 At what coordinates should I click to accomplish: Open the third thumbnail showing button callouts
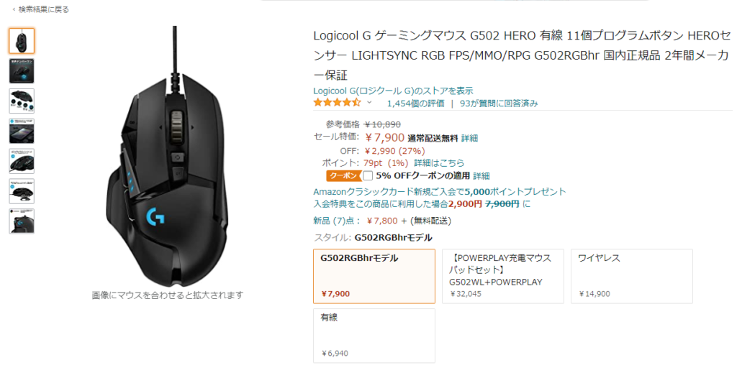tap(22, 101)
